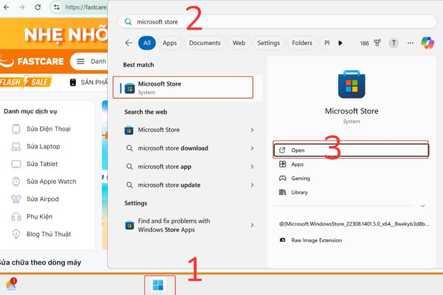Screen dimensions: 443x295
Task: Expand 'microsoft store update' suggestion chevron
Action: [252, 185]
